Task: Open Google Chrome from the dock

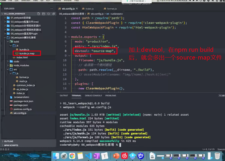Action: 72,156
